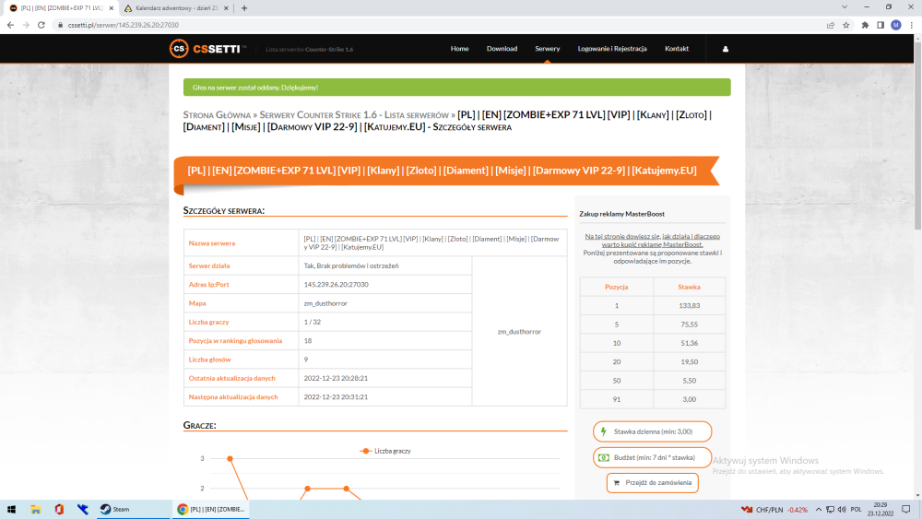The width and height of the screenshot is (922, 519).
Task: Open the Chrome profile avatar
Action: [x=896, y=25]
